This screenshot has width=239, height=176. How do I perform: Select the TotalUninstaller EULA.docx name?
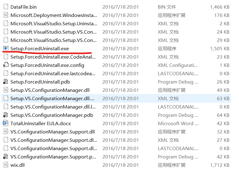41,123
